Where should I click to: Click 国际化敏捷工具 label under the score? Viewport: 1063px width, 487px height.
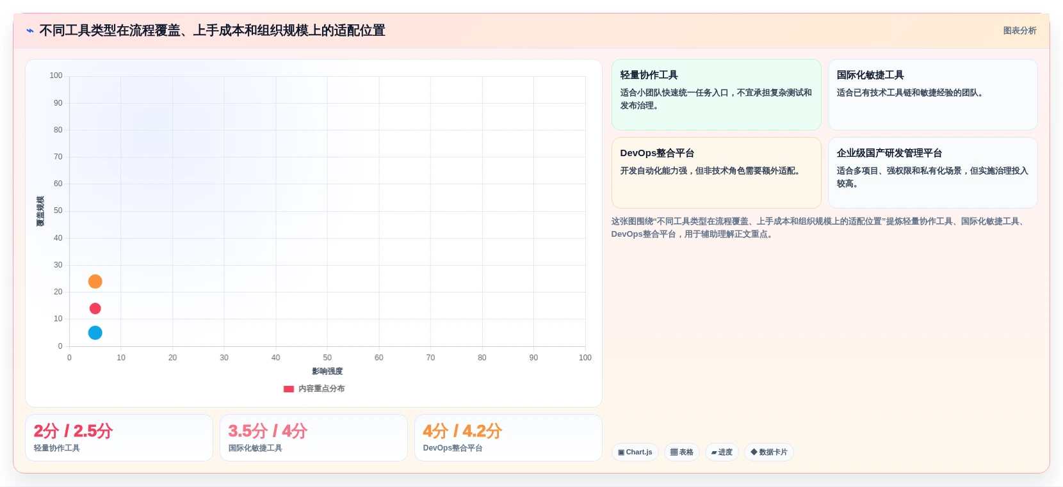(255, 448)
